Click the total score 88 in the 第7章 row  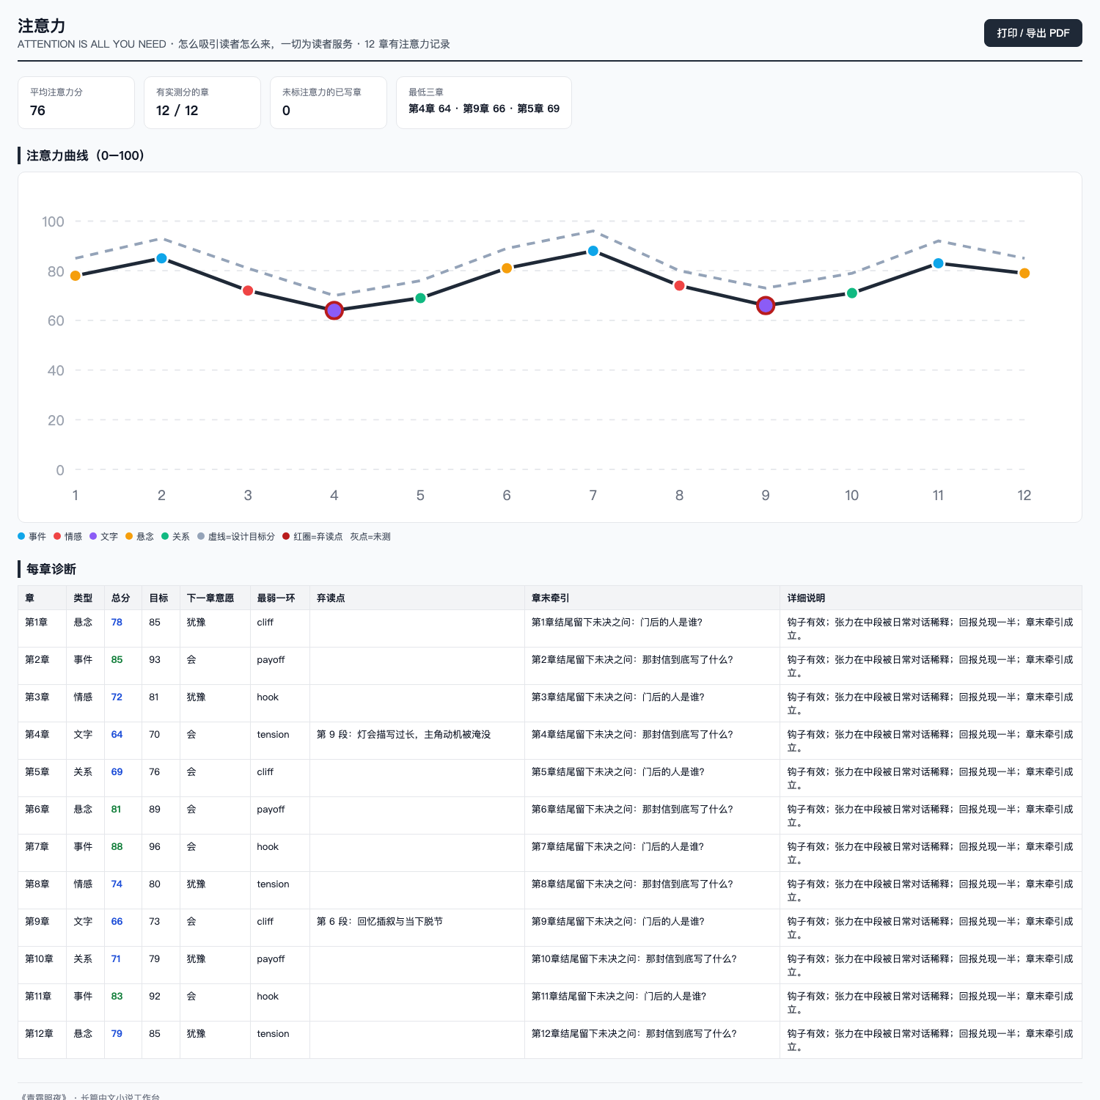(x=117, y=847)
